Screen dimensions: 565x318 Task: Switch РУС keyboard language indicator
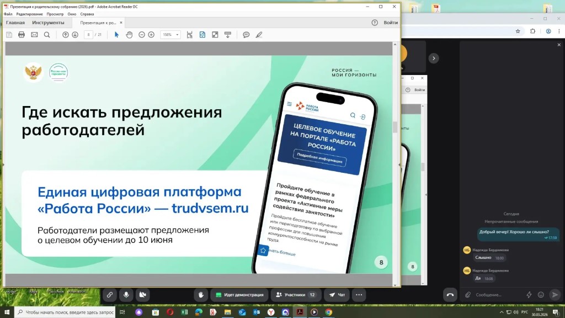click(525, 312)
